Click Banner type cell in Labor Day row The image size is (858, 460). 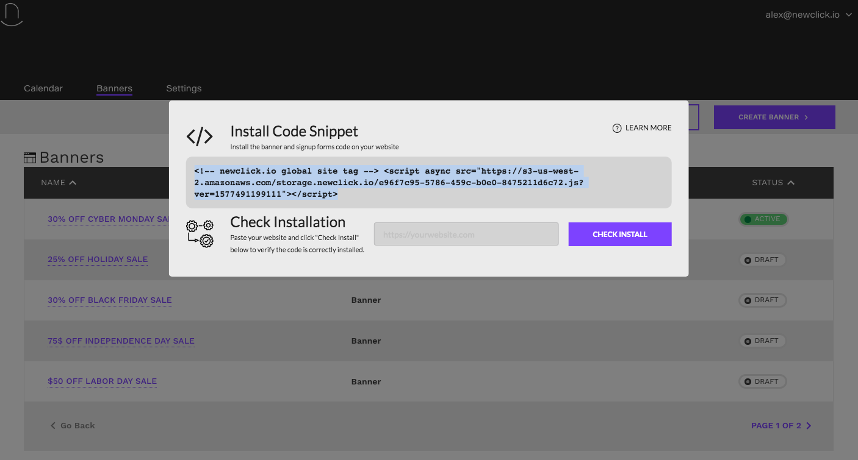click(x=366, y=382)
